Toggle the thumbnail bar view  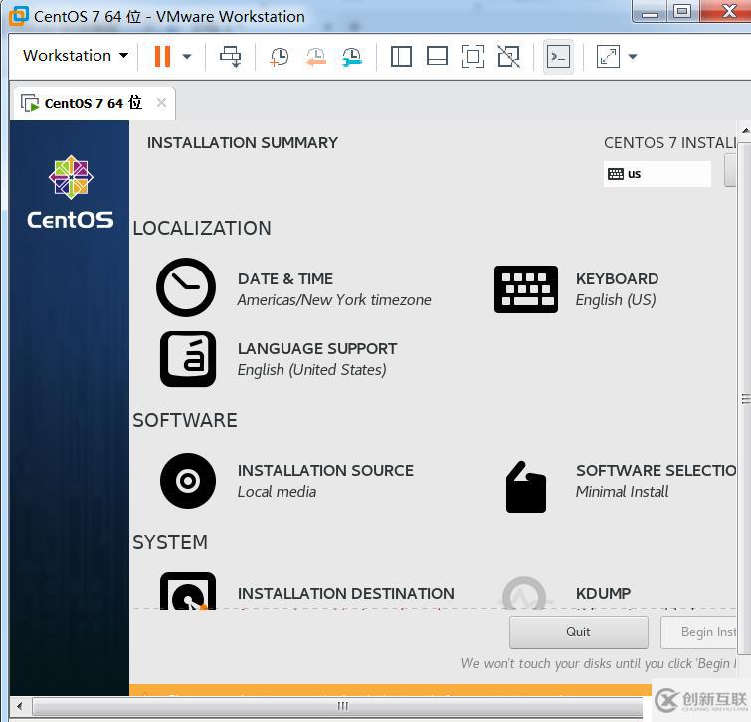click(x=437, y=57)
